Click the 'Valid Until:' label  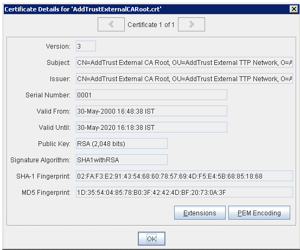55,128
